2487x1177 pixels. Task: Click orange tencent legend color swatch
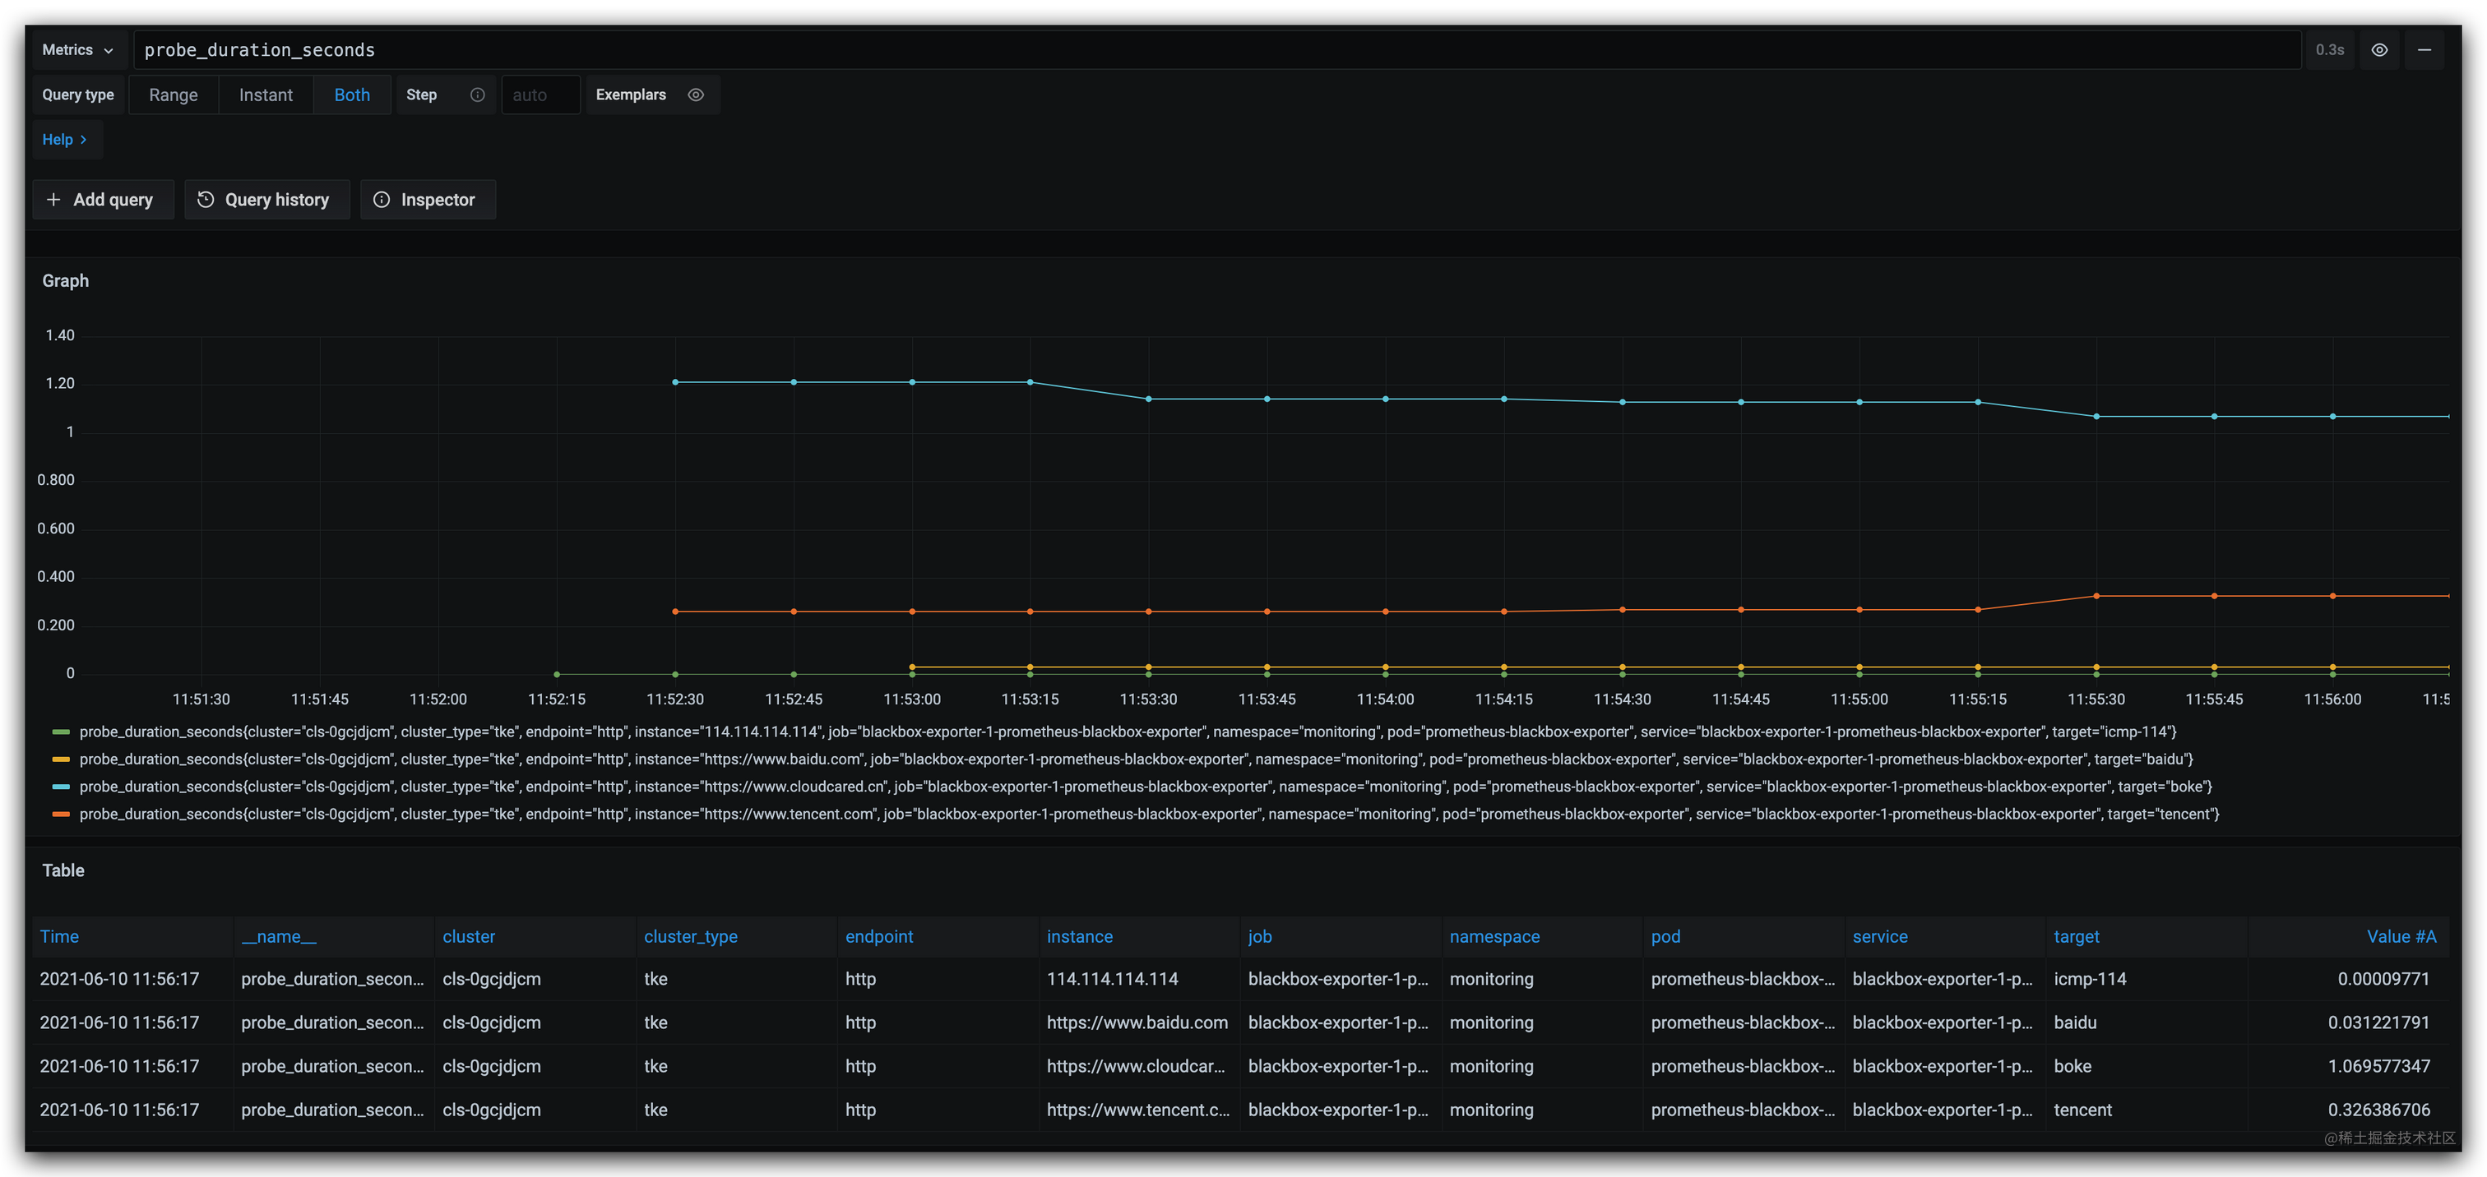click(61, 815)
